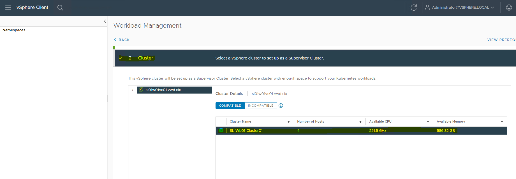Image resolution: width=516 pixels, height=179 pixels.
Task: Filter the Available Memory column
Action: coord(502,122)
